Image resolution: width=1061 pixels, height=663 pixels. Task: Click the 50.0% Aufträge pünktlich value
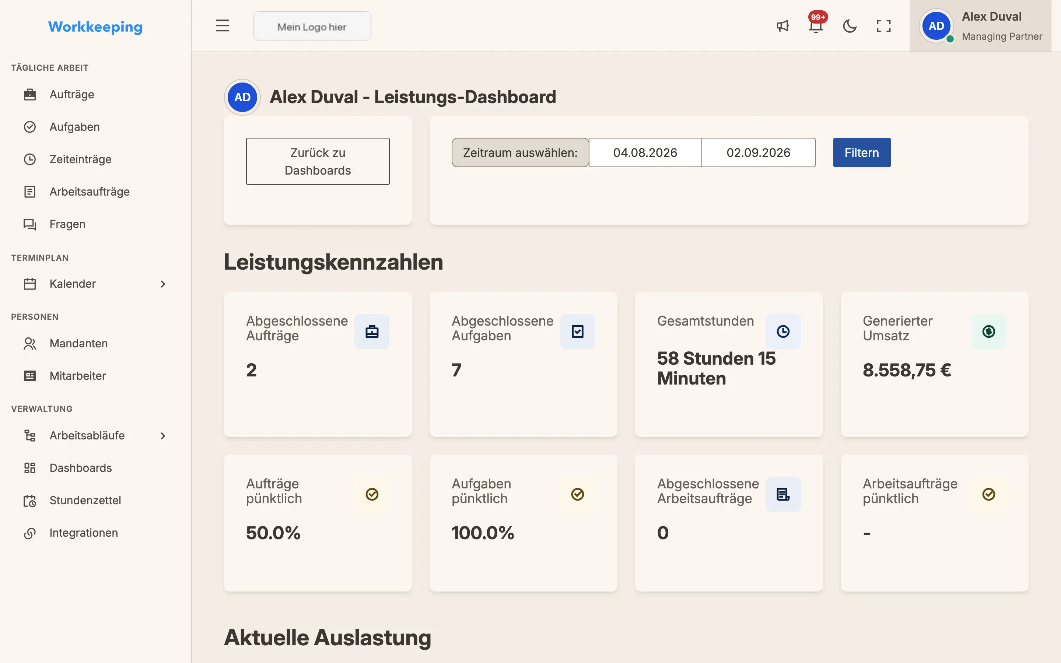273,533
